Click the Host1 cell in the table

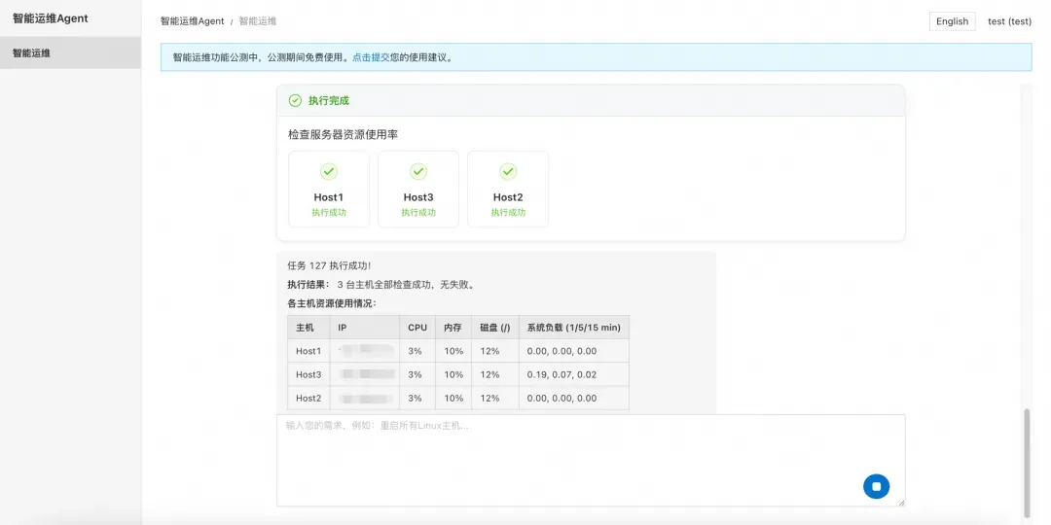click(x=309, y=351)
